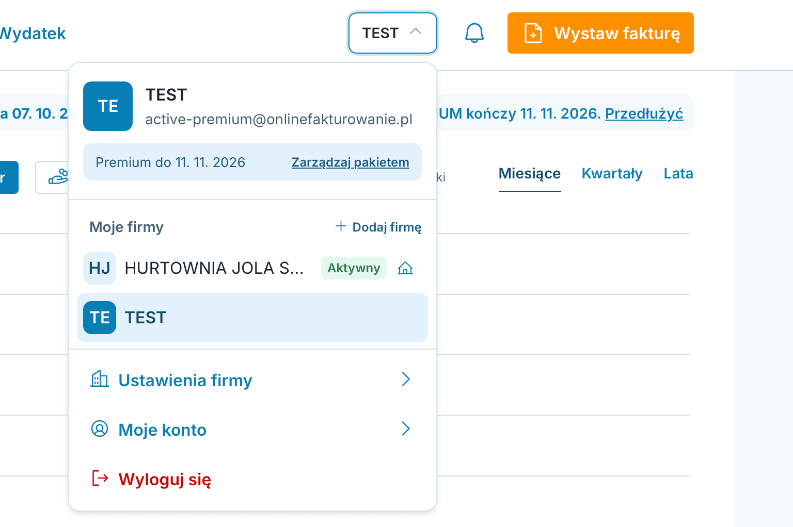Select the TEST company in list
The image size is (793, 527).
click(252, 318)
